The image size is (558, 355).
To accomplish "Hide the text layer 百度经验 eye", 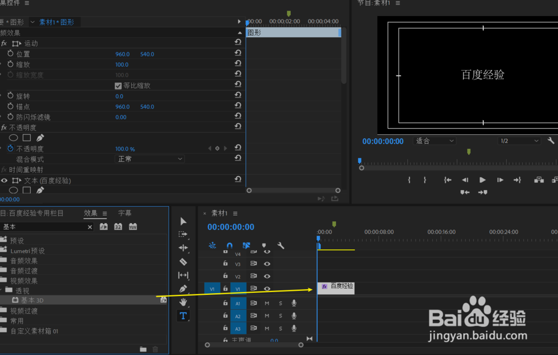I will 4,181.
